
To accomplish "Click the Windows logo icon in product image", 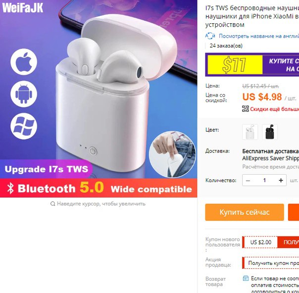I will (x=24, y=126).
